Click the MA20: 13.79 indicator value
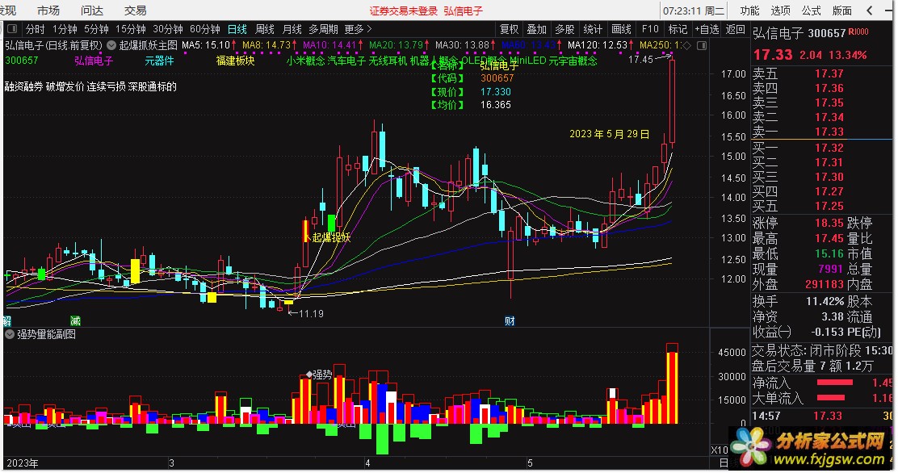 pyautogui.click(x=397, y=44)
